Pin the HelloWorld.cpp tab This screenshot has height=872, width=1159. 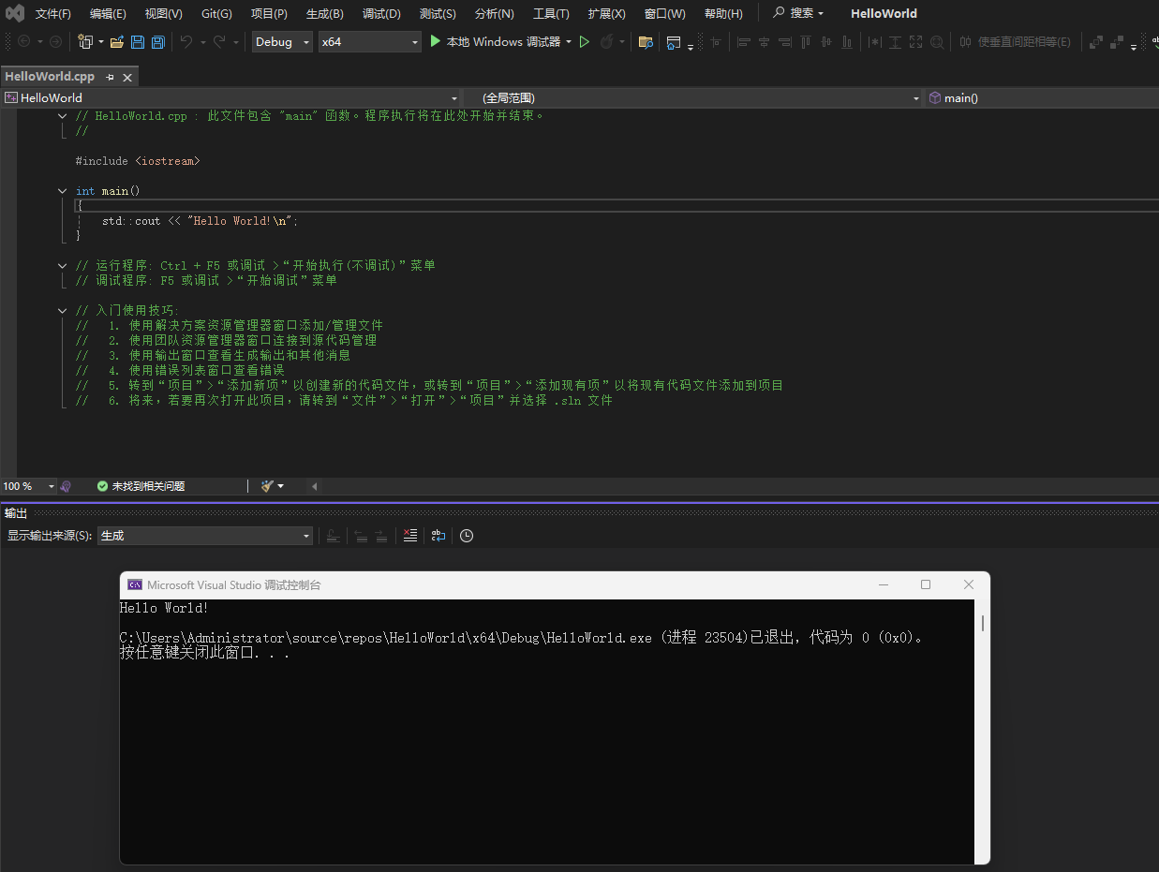(111, 77)
